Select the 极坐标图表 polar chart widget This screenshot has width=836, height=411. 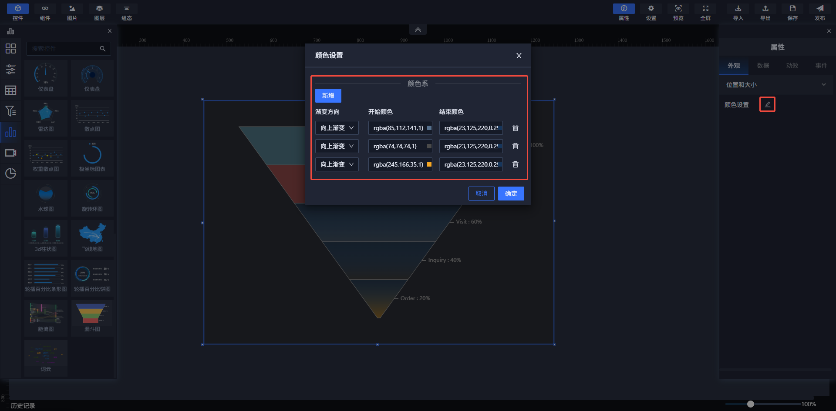tap(92, 158)
